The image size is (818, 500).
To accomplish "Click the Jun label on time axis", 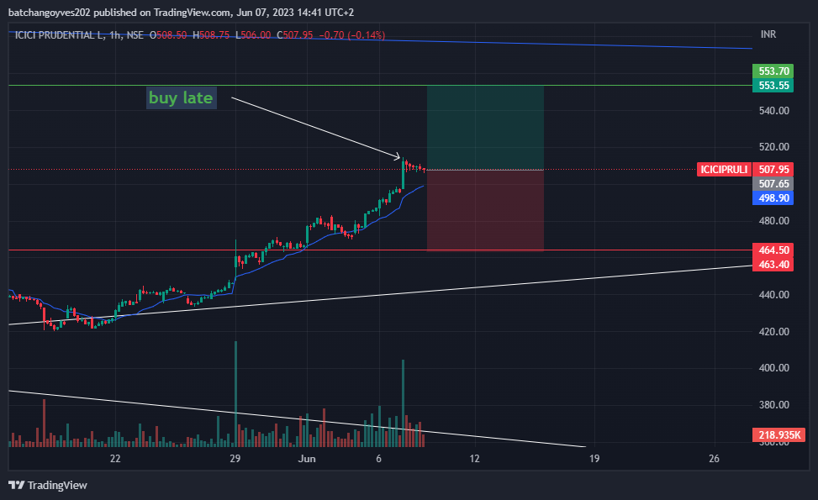I will 307,459.
